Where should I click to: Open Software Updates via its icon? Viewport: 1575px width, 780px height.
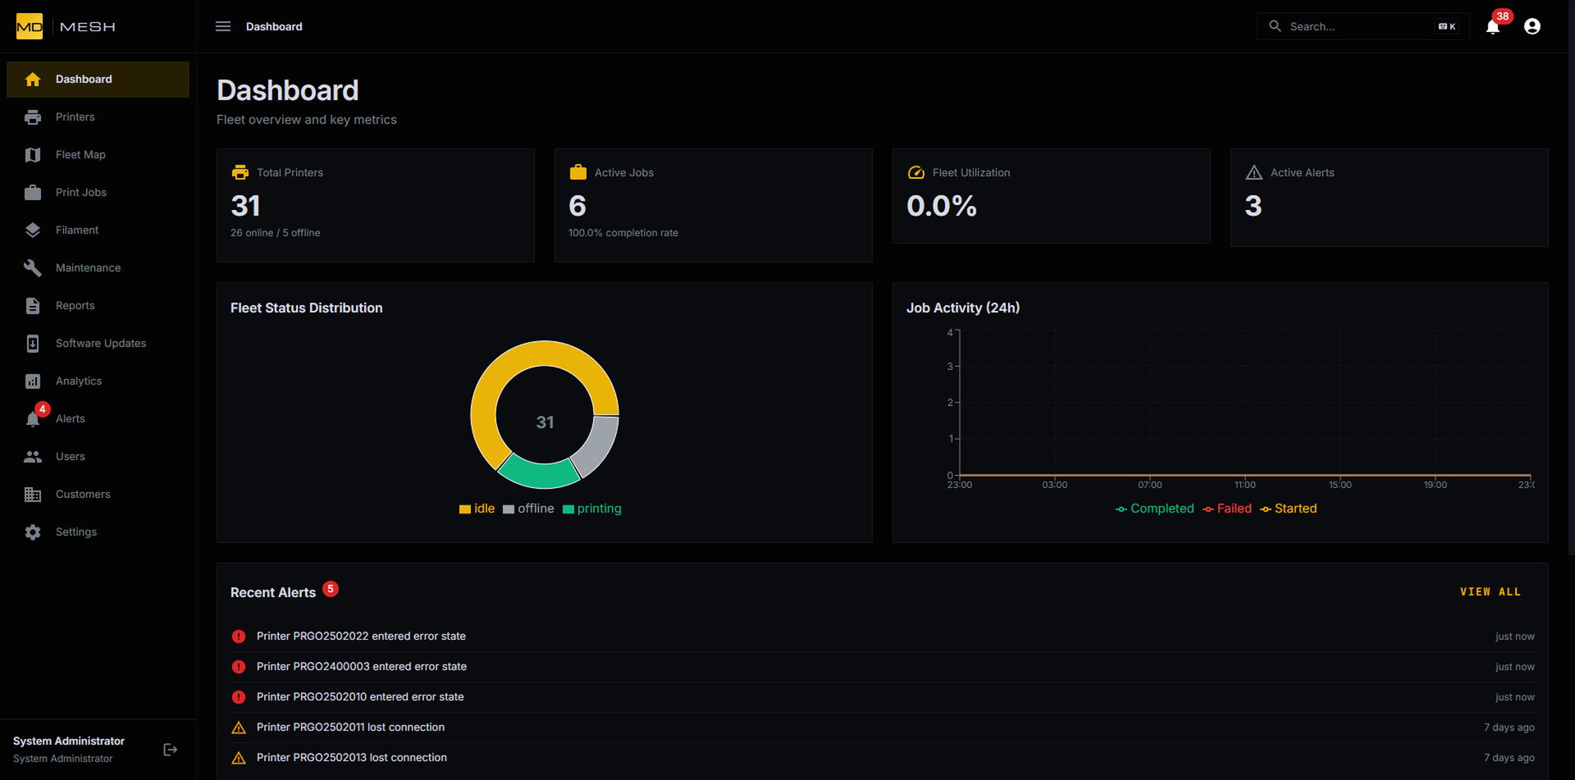coord(33,343)
